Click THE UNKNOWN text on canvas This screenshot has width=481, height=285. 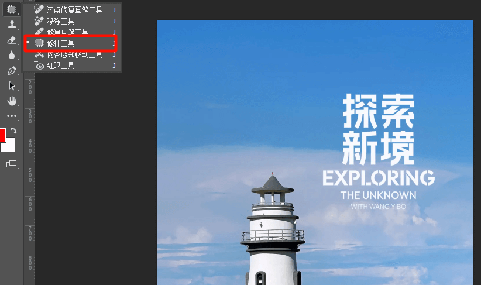tap(378, 195)
